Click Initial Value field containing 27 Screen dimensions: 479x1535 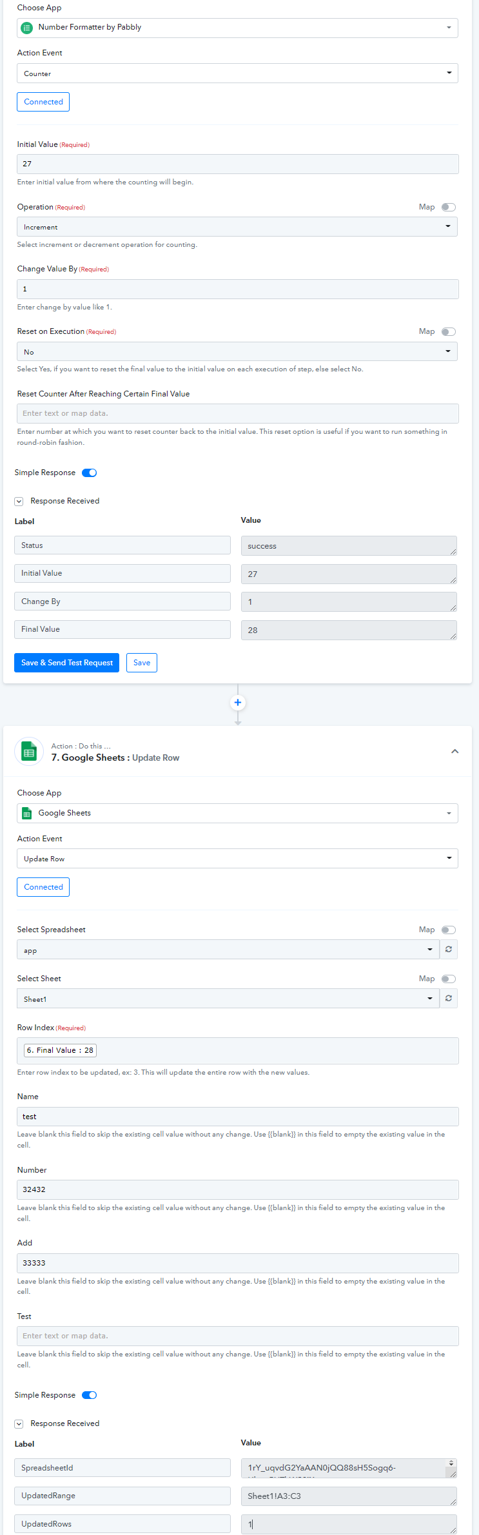click(x=238, y=164)
